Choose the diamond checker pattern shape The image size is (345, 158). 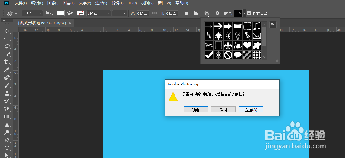257,55
